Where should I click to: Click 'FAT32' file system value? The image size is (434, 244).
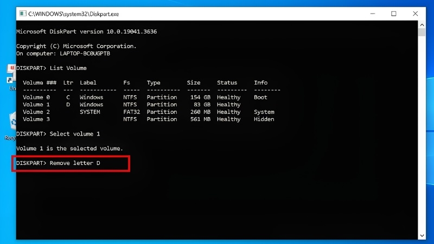click(x=132, y=112)
